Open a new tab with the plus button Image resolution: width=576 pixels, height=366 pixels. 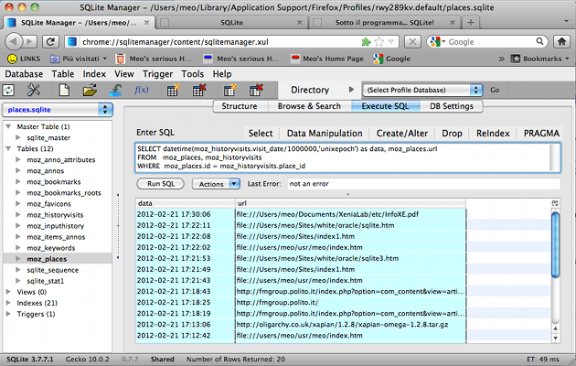471,22
